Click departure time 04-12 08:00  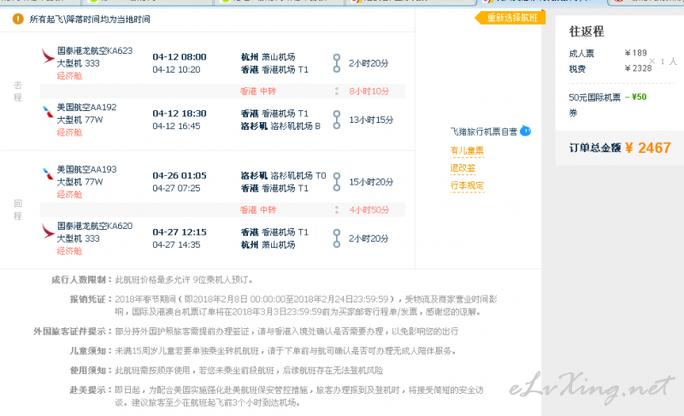pyautogui.click(x=180, y=56)
